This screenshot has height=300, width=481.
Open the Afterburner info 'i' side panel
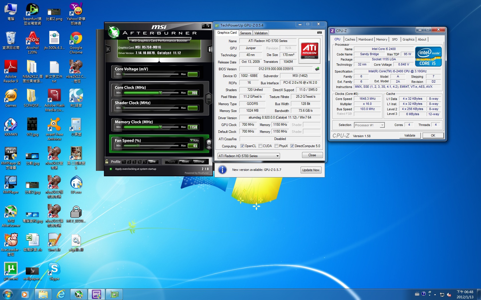tap(210, 49)
